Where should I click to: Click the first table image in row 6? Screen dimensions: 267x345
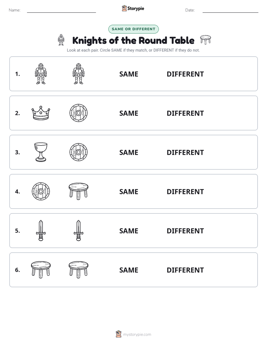[x=41, y=270]
